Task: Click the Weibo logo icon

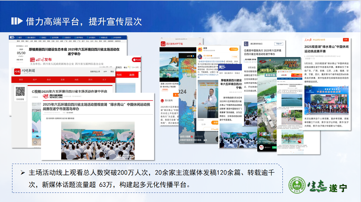Action: coord(200,49)
